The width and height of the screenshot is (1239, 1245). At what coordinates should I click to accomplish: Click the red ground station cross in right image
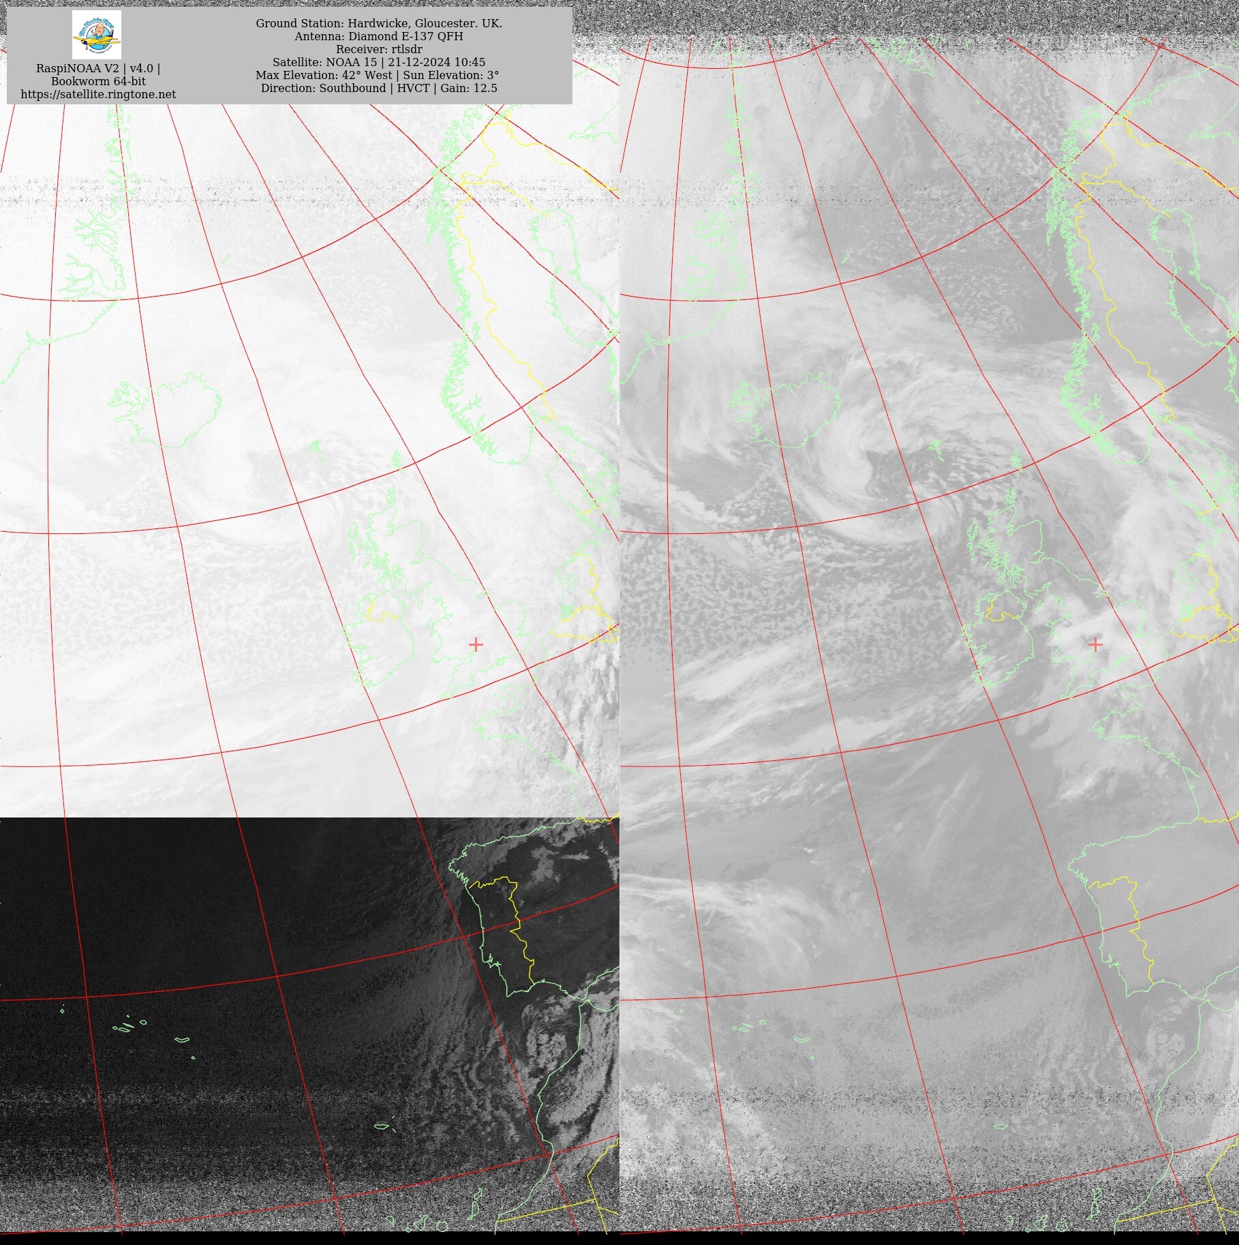pos(1095,644)
